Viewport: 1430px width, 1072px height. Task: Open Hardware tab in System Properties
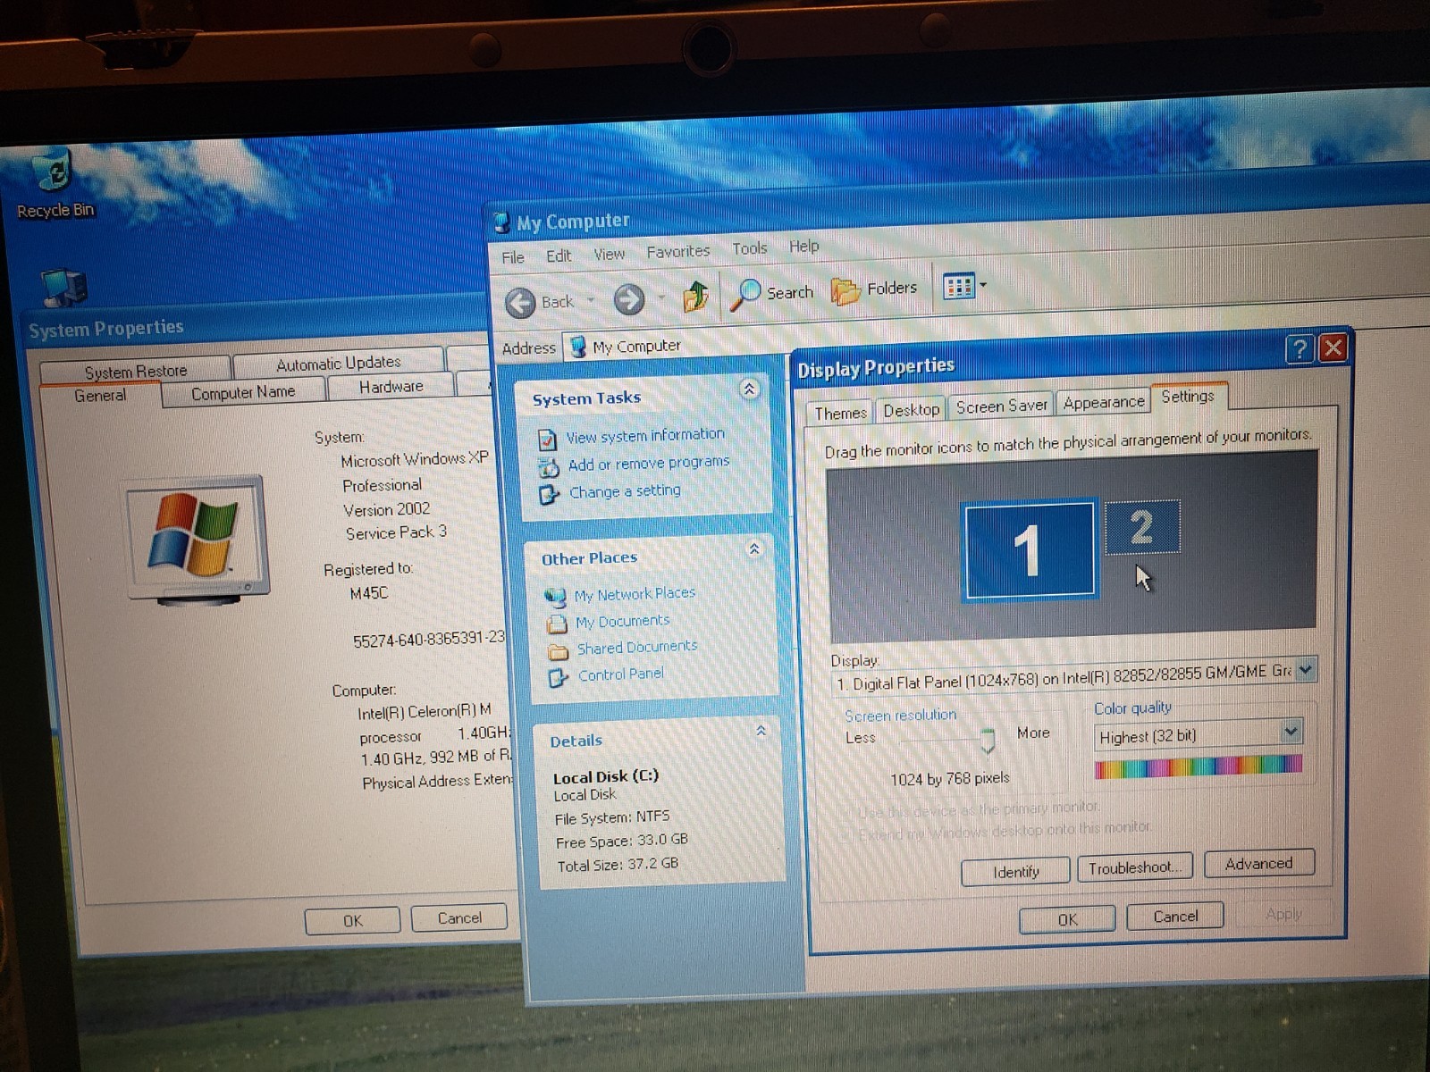[x=391, y=387]
